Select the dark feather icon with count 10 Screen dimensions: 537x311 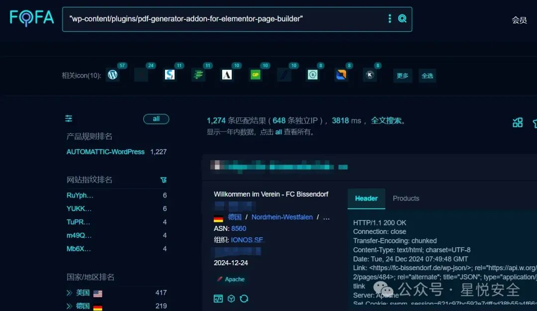pos(284,75)
